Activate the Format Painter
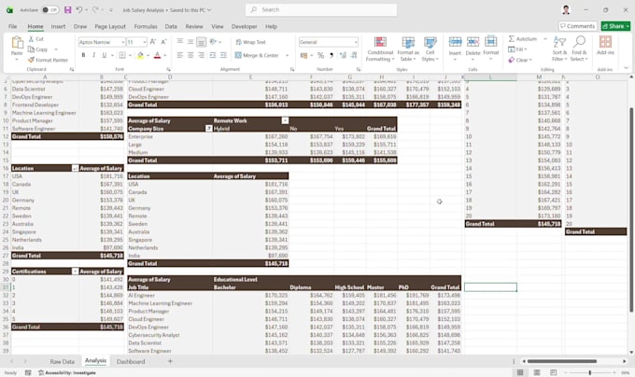The width and height of the screenshot is (635, 377). (48, 60)
